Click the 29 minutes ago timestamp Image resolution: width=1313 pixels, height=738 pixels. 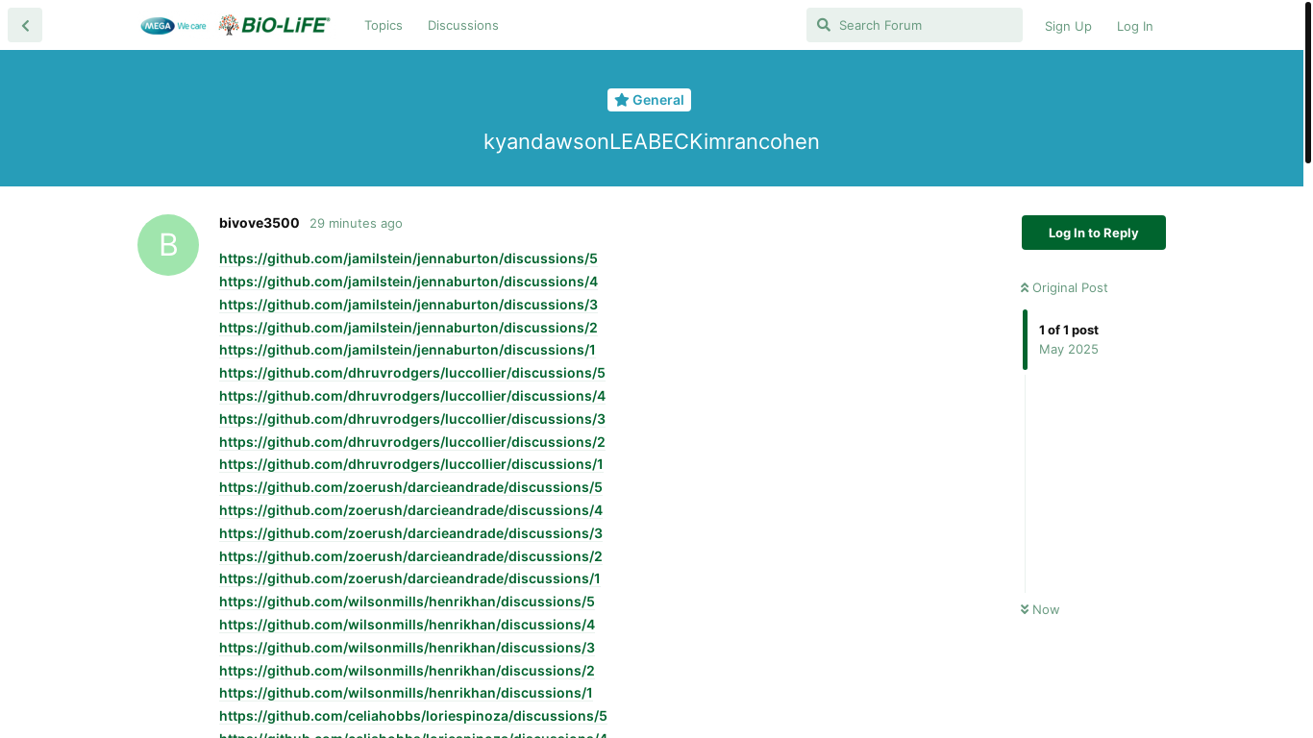pos(356,223)
